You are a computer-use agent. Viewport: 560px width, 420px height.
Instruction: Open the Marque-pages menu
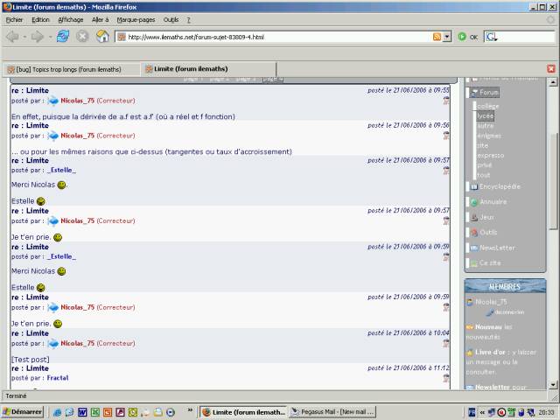tap(136, 19)
